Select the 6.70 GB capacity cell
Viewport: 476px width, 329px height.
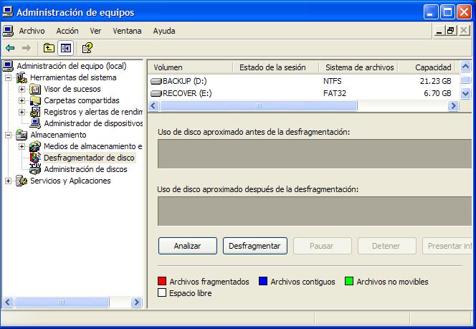(437, 93)
